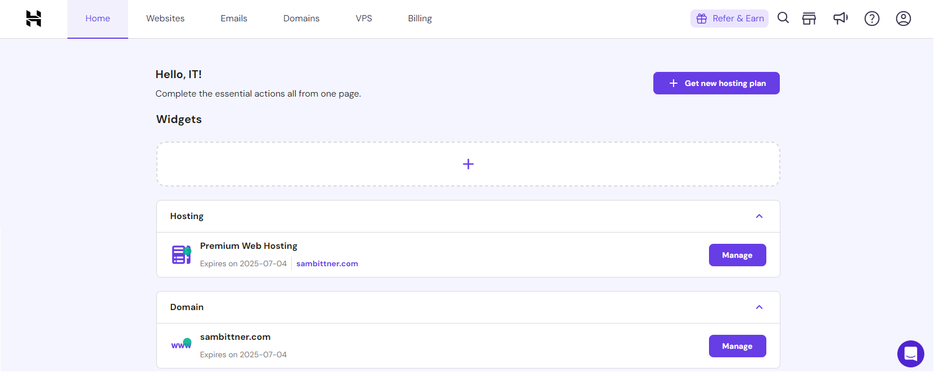This screenshot has height=373, width=935.
Task: Open the Domains tab
Action: (301, 19)
